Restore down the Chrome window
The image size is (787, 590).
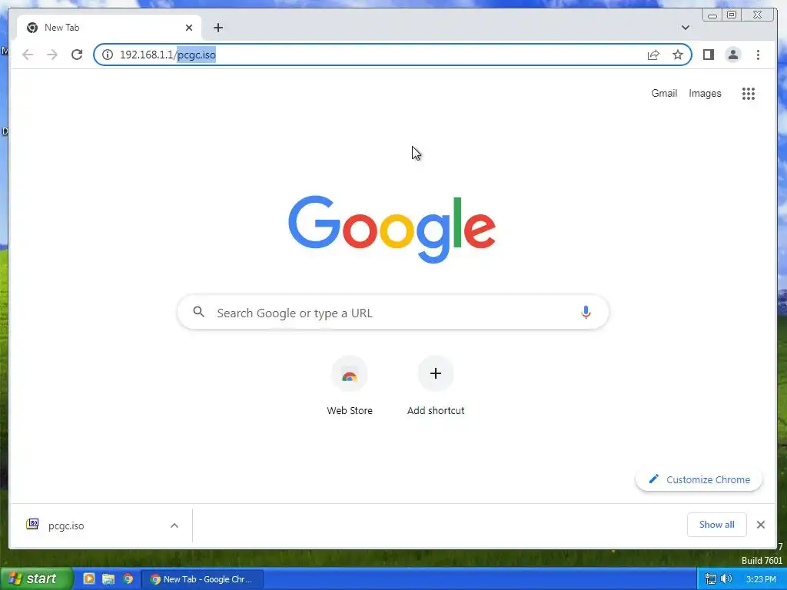[x=732, y=15]
